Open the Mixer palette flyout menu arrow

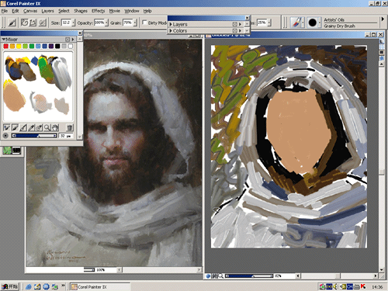pos(73,40)
